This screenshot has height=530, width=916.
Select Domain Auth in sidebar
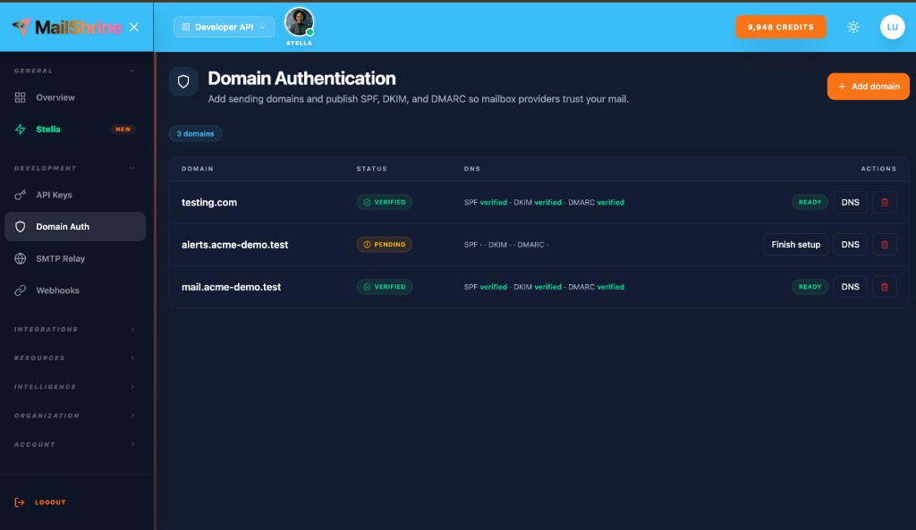(x=75, y=226)
